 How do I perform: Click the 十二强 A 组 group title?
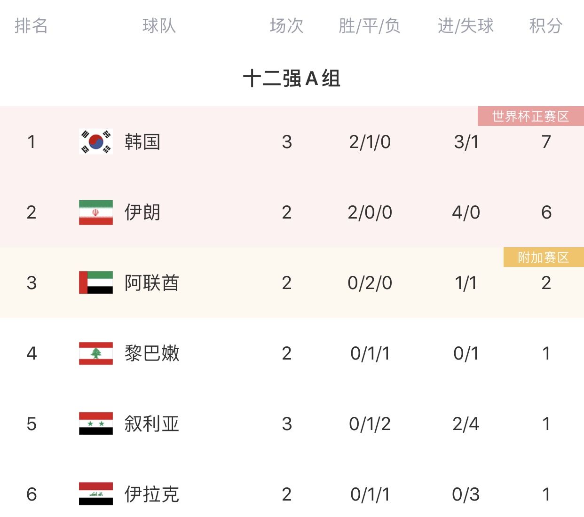pos(292,78)
